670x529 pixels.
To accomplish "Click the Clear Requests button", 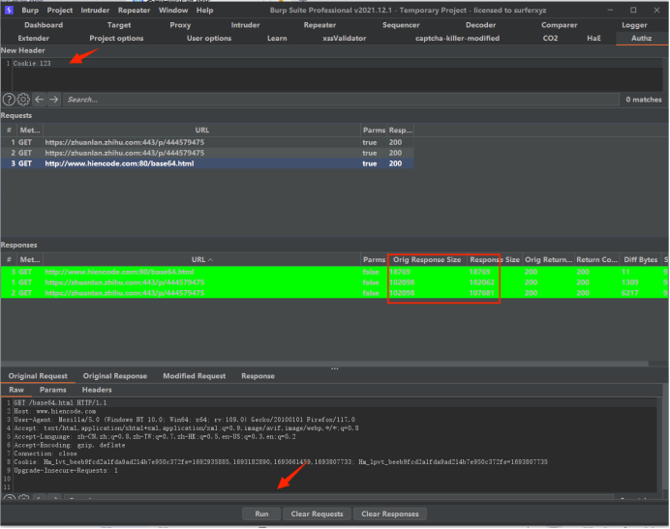I will click(317, 514).
